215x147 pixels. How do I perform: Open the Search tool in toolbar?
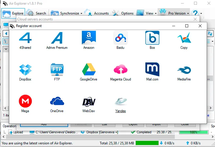37,13
